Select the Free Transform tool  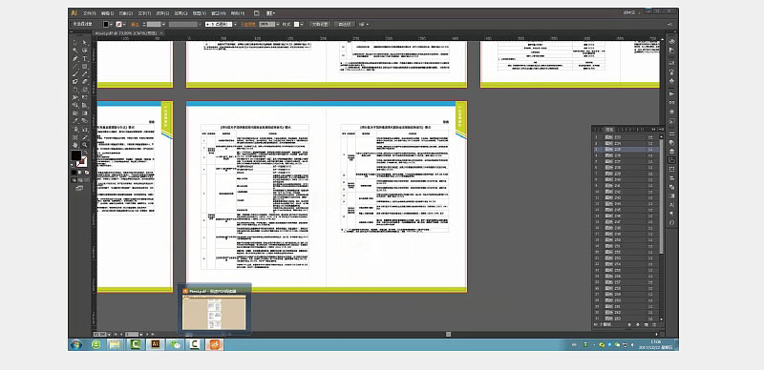pos(85,97)
